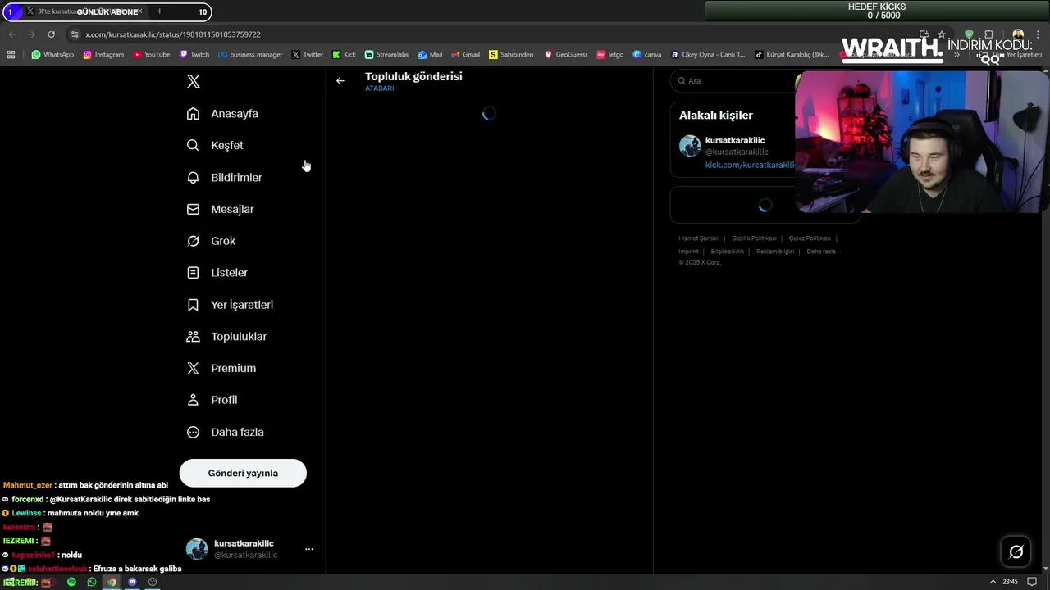Click the taskbar clock 23:45
1050x590 pixels.
[x=1010, y=583]
